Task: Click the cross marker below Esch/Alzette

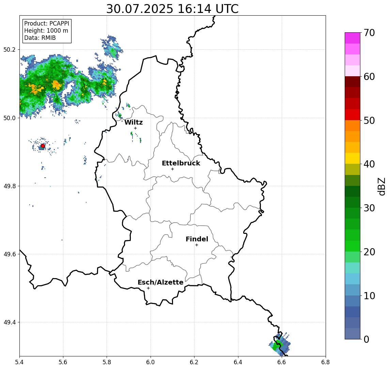Action: (x=148, y=288)
